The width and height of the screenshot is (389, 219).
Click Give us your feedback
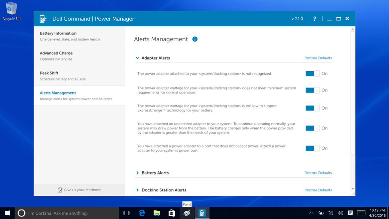point(79,190)
